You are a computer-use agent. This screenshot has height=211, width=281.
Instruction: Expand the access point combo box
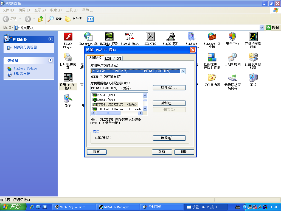click(183, 71)
